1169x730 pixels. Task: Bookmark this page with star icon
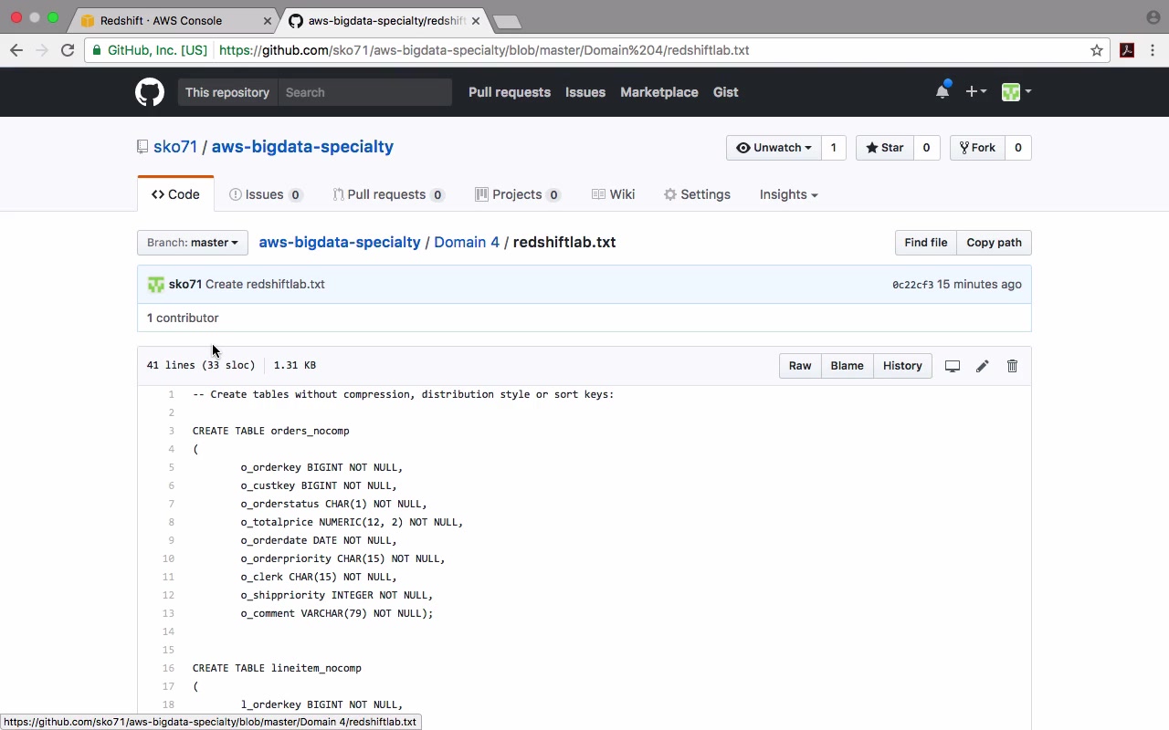pyautogui.click(x=1097, y=50)
